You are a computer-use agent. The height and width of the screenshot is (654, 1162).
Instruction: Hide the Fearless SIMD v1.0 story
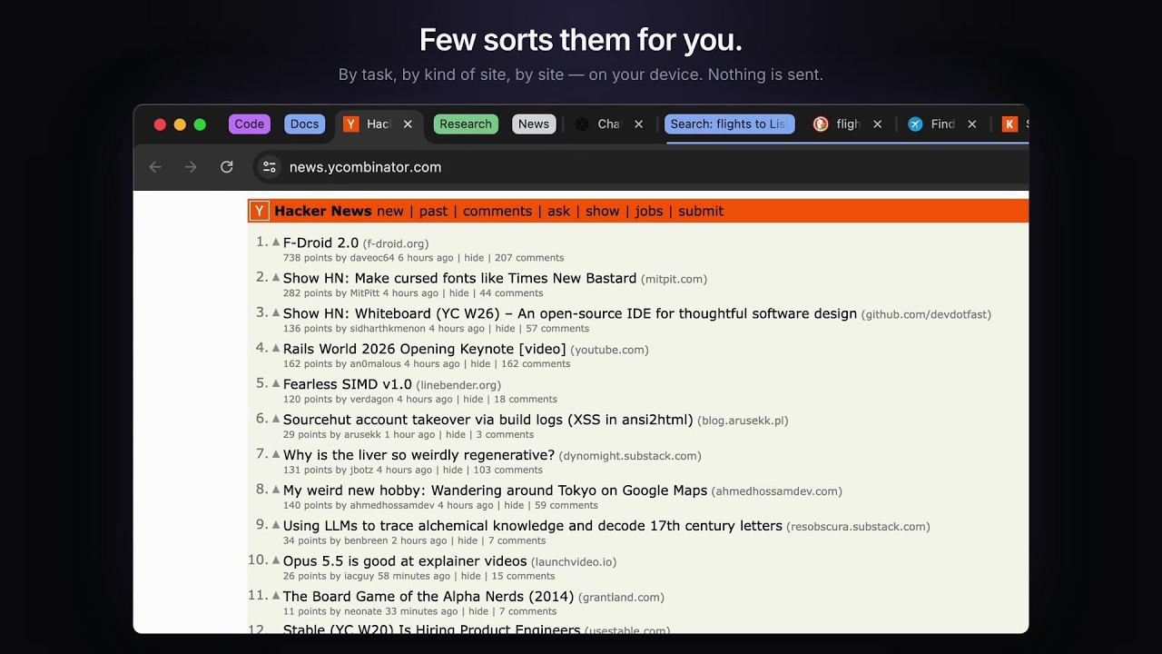[474, 400]
